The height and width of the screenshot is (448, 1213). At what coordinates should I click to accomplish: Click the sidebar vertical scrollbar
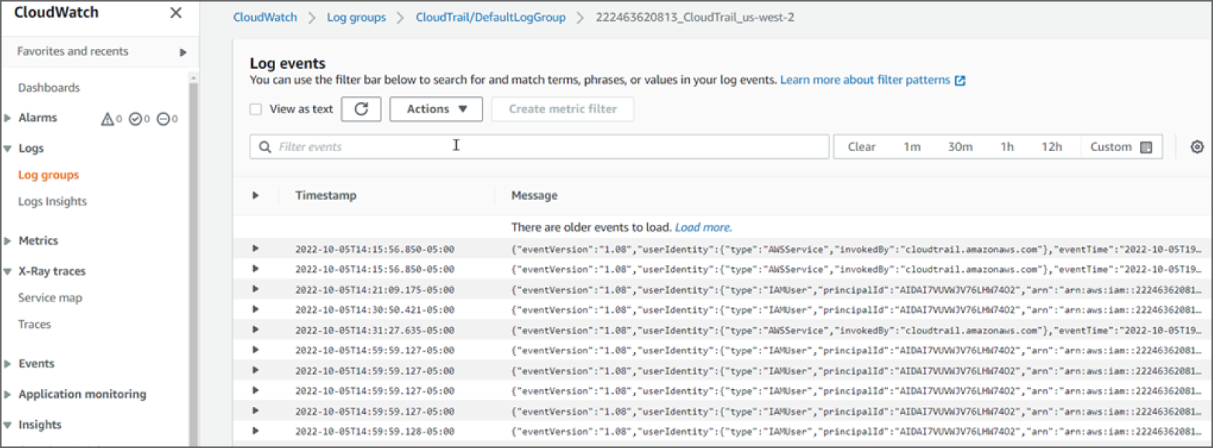(x=194, y=264)
